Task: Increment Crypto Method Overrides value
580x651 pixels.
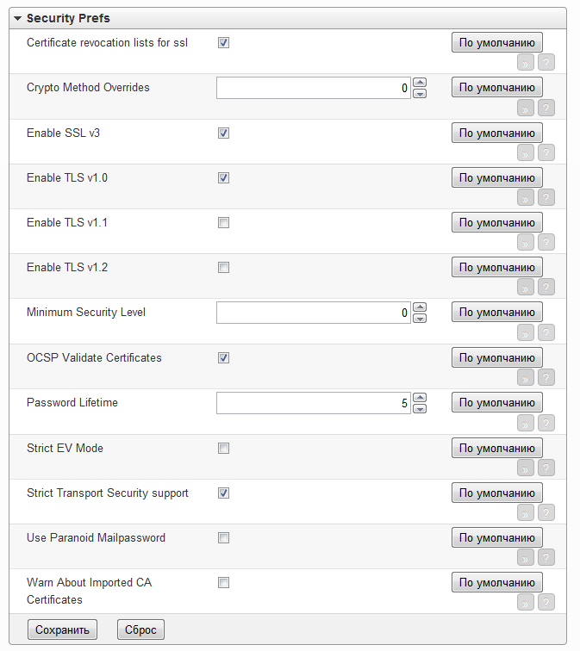Action: 420,83
